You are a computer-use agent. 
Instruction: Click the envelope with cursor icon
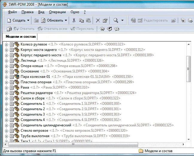click(x=102, y=29)
